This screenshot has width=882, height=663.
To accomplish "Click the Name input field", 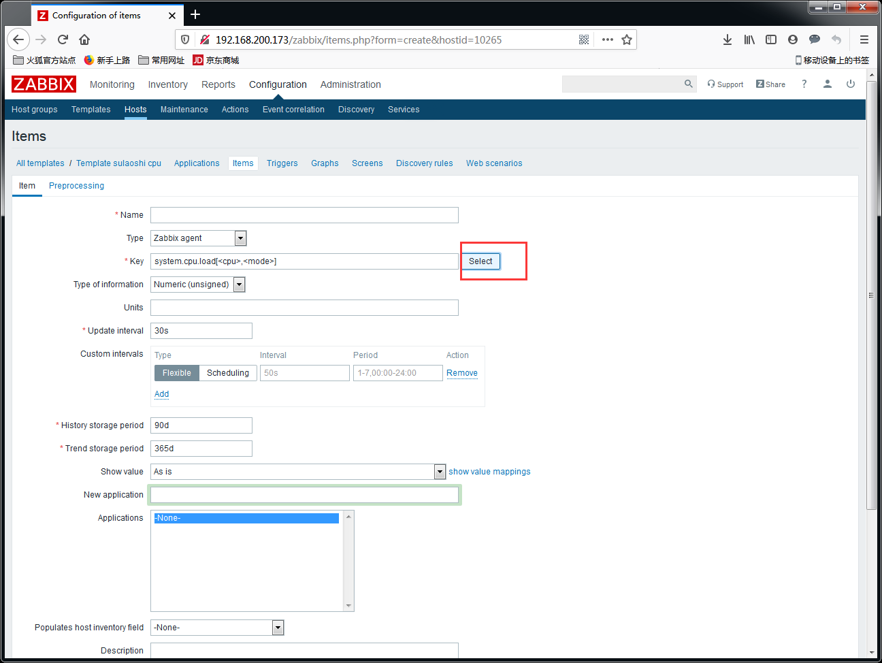I will (x=304, y=215).
